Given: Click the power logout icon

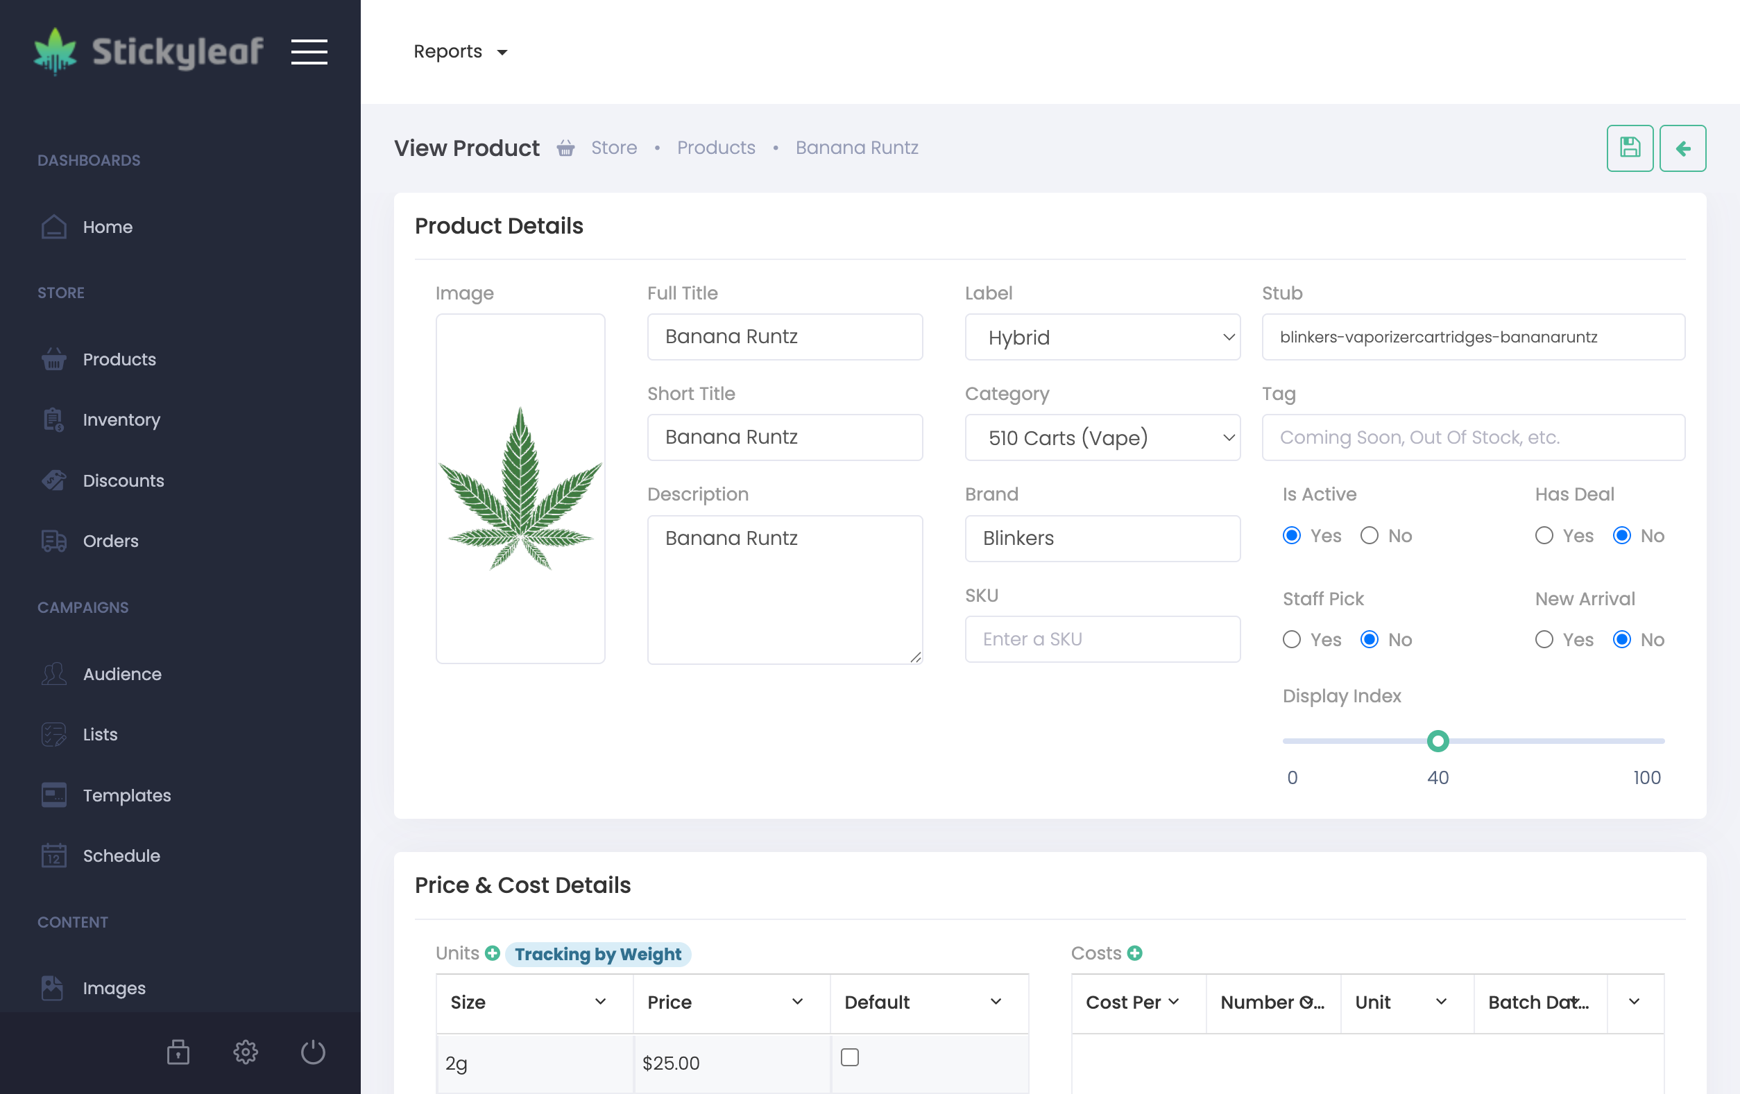Looking at the screenshot, I should click(x=313, y=1052).
